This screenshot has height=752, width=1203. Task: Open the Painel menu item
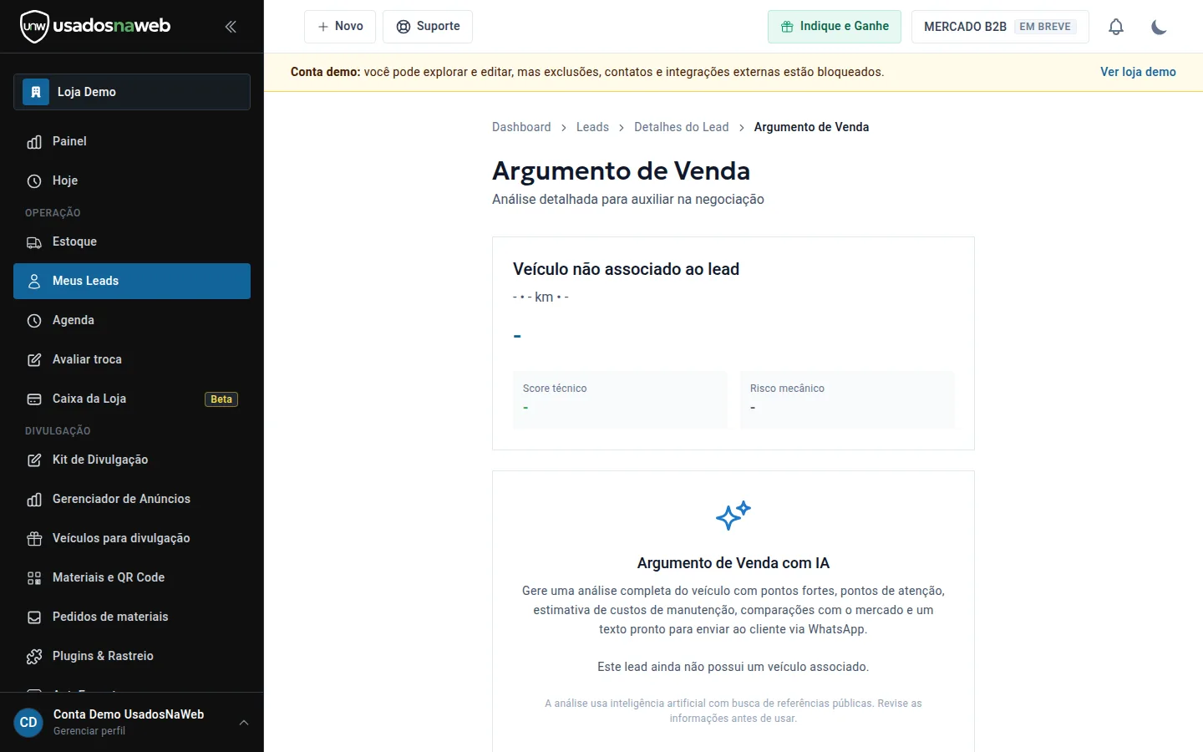click(132, 142)
